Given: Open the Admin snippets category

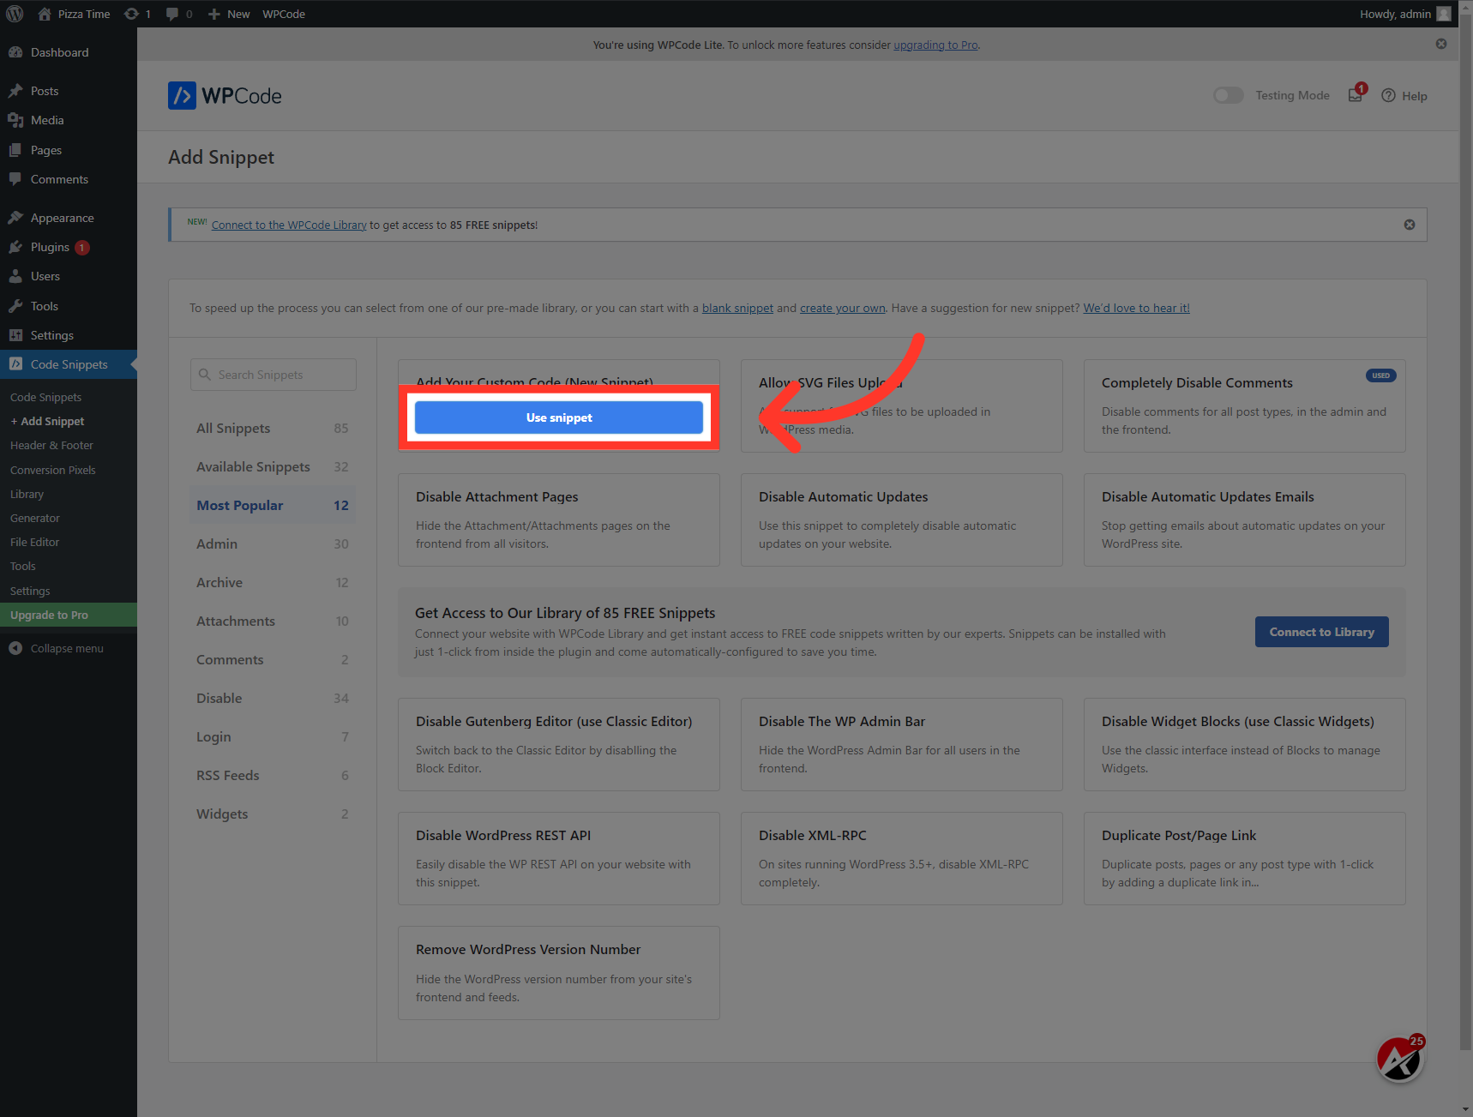Looking at the screenshot, I should pos(217,543).
